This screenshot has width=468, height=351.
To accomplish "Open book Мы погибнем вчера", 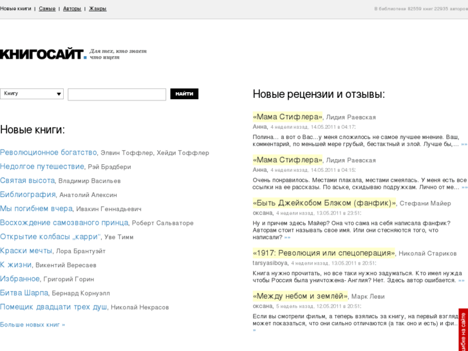I will point(36,209).
